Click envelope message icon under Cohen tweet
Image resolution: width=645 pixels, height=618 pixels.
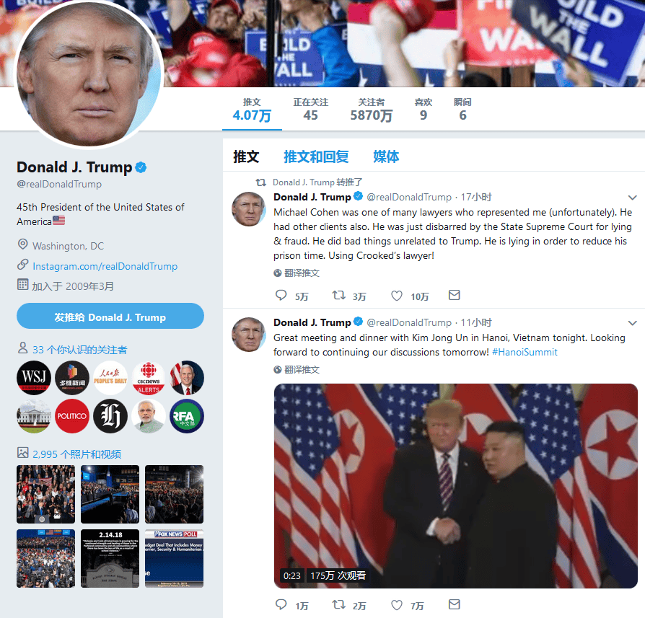(x=454, y=295)
